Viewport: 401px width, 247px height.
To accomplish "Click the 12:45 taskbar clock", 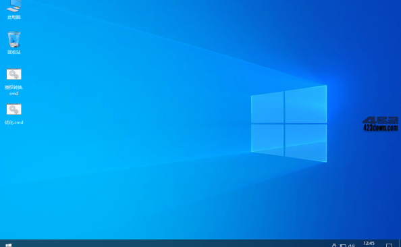I will point(369,244).
